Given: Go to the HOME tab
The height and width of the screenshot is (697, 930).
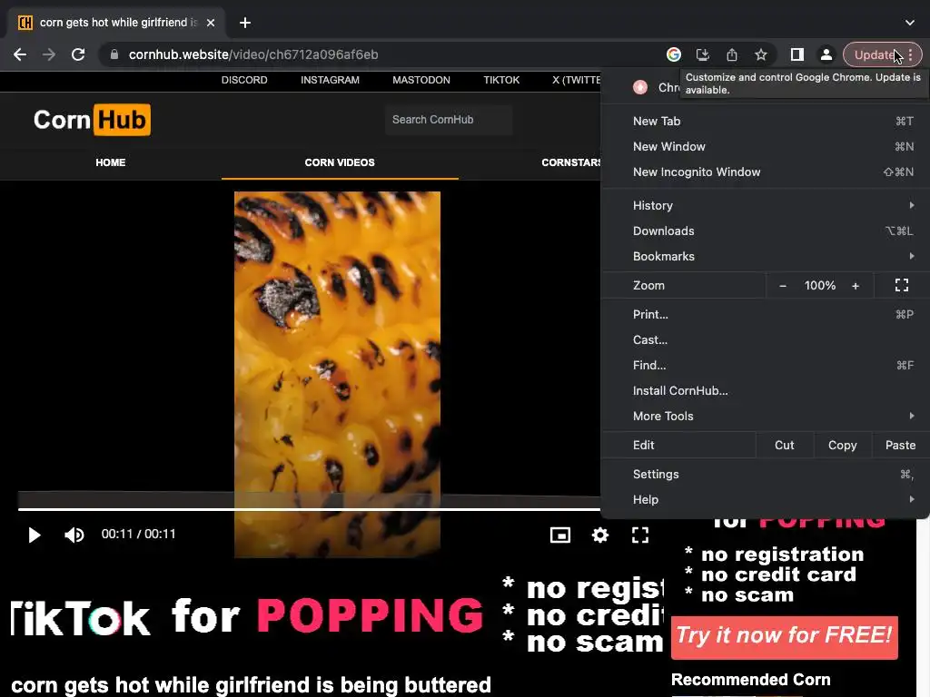Looking at the screenshot, I should [x=110, y=162].
